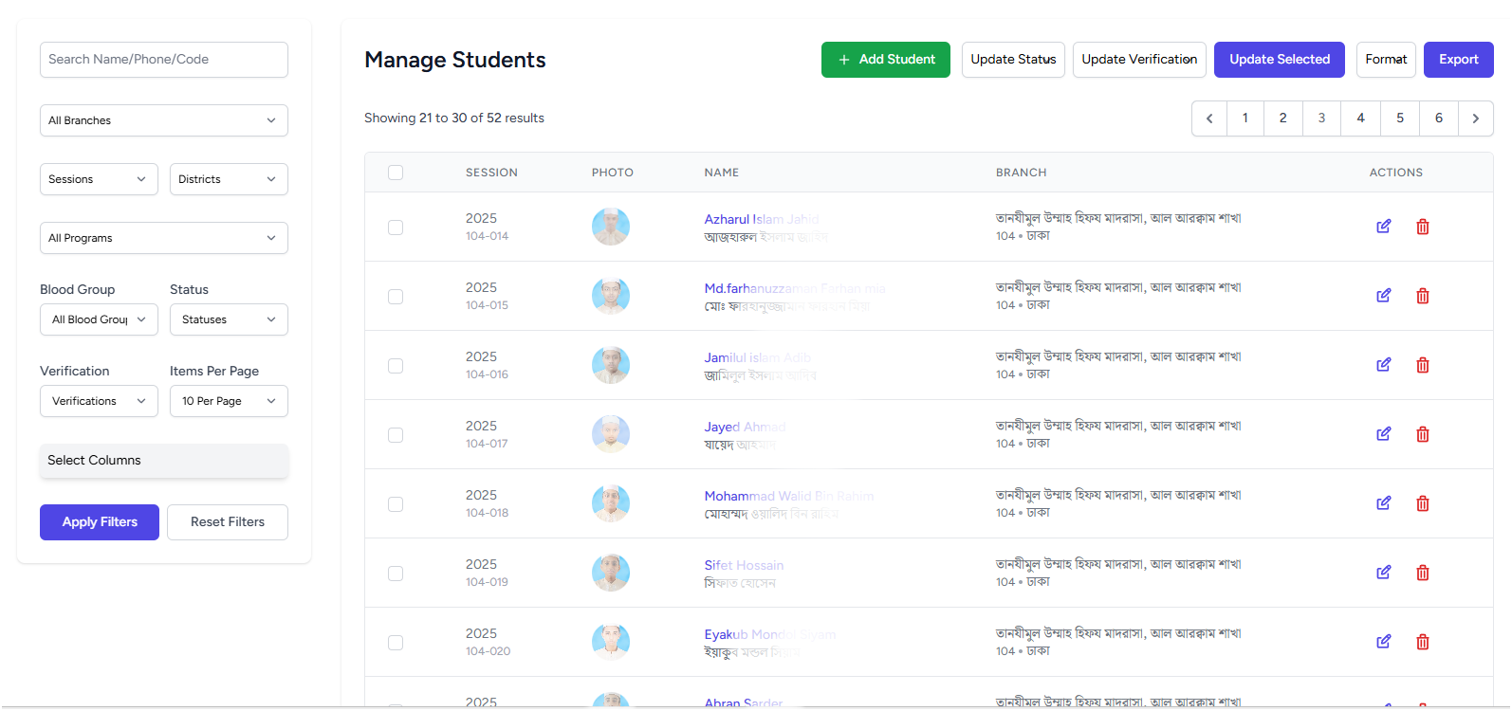Open the All Branches dropdown
Screen dimensions: 1512x711
tap(163, 120)
